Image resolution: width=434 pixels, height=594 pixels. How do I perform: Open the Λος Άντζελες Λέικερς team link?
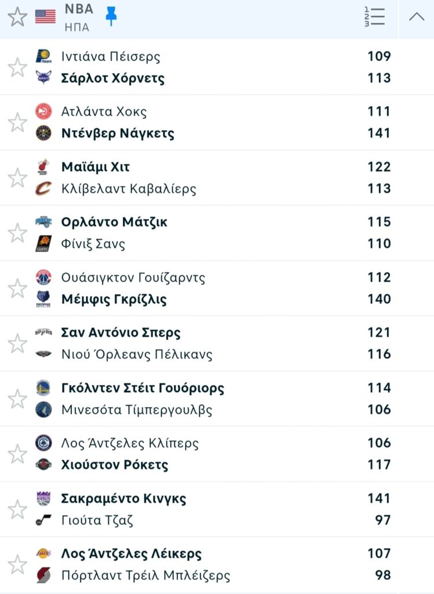pos(131,554)
